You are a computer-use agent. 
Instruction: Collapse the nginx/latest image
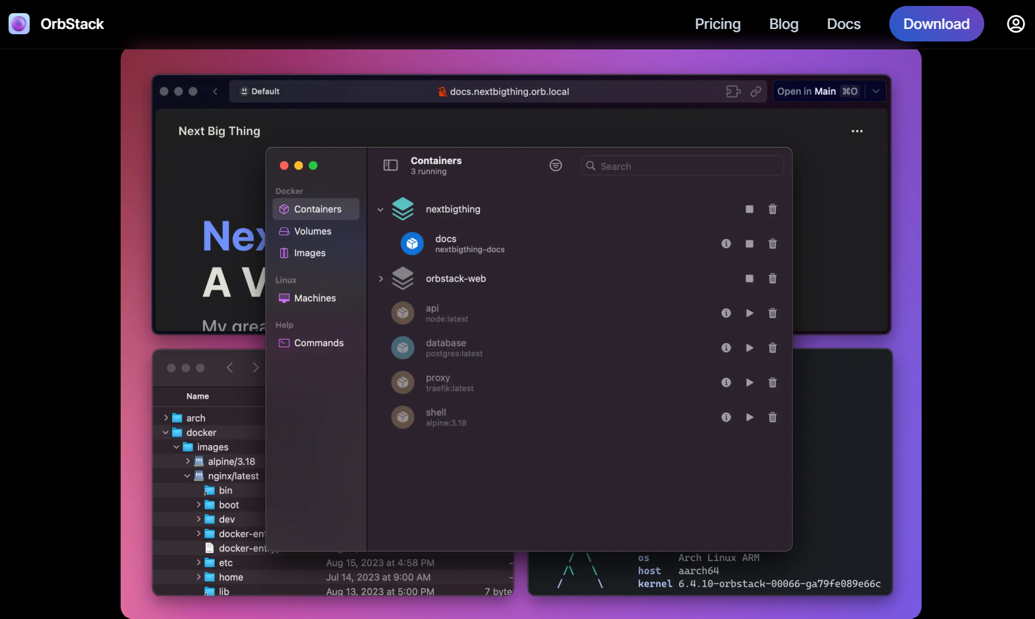coord(187,476)
